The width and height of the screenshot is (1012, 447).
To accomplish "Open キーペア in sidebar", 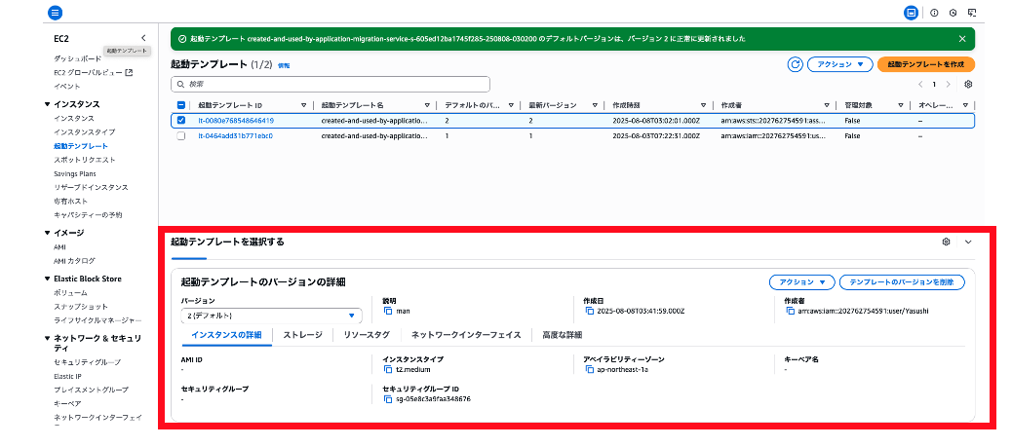I will 67,403.
